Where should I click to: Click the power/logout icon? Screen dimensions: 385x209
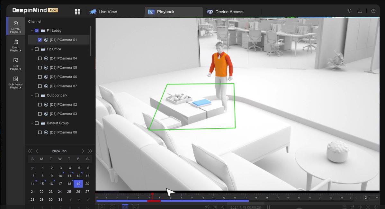click(x=373, y=11)
